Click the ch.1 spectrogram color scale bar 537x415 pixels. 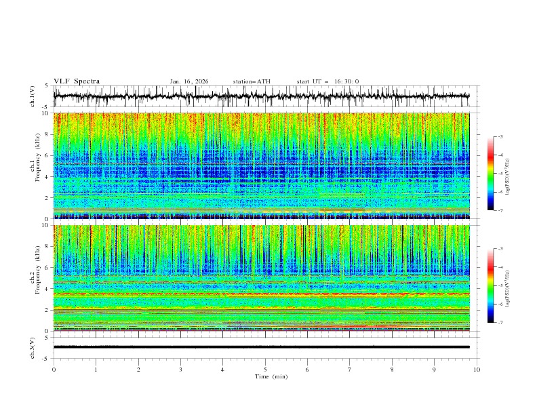coord(490,174)
